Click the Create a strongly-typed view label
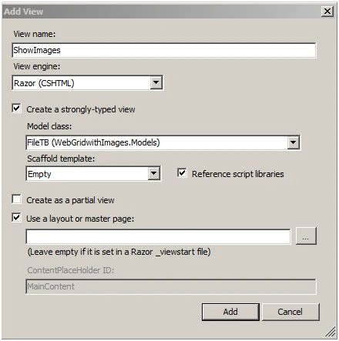The height and width of the screenshot is (341, 339). click(81, 109)
